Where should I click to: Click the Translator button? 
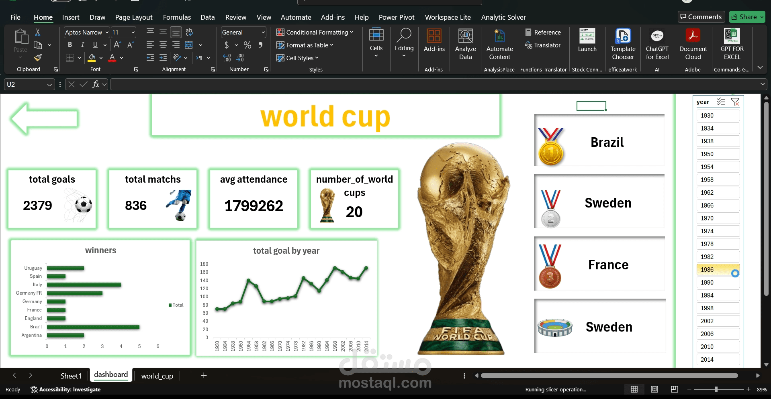[542, 45]
